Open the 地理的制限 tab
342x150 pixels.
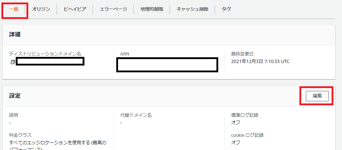click(152, 9)
